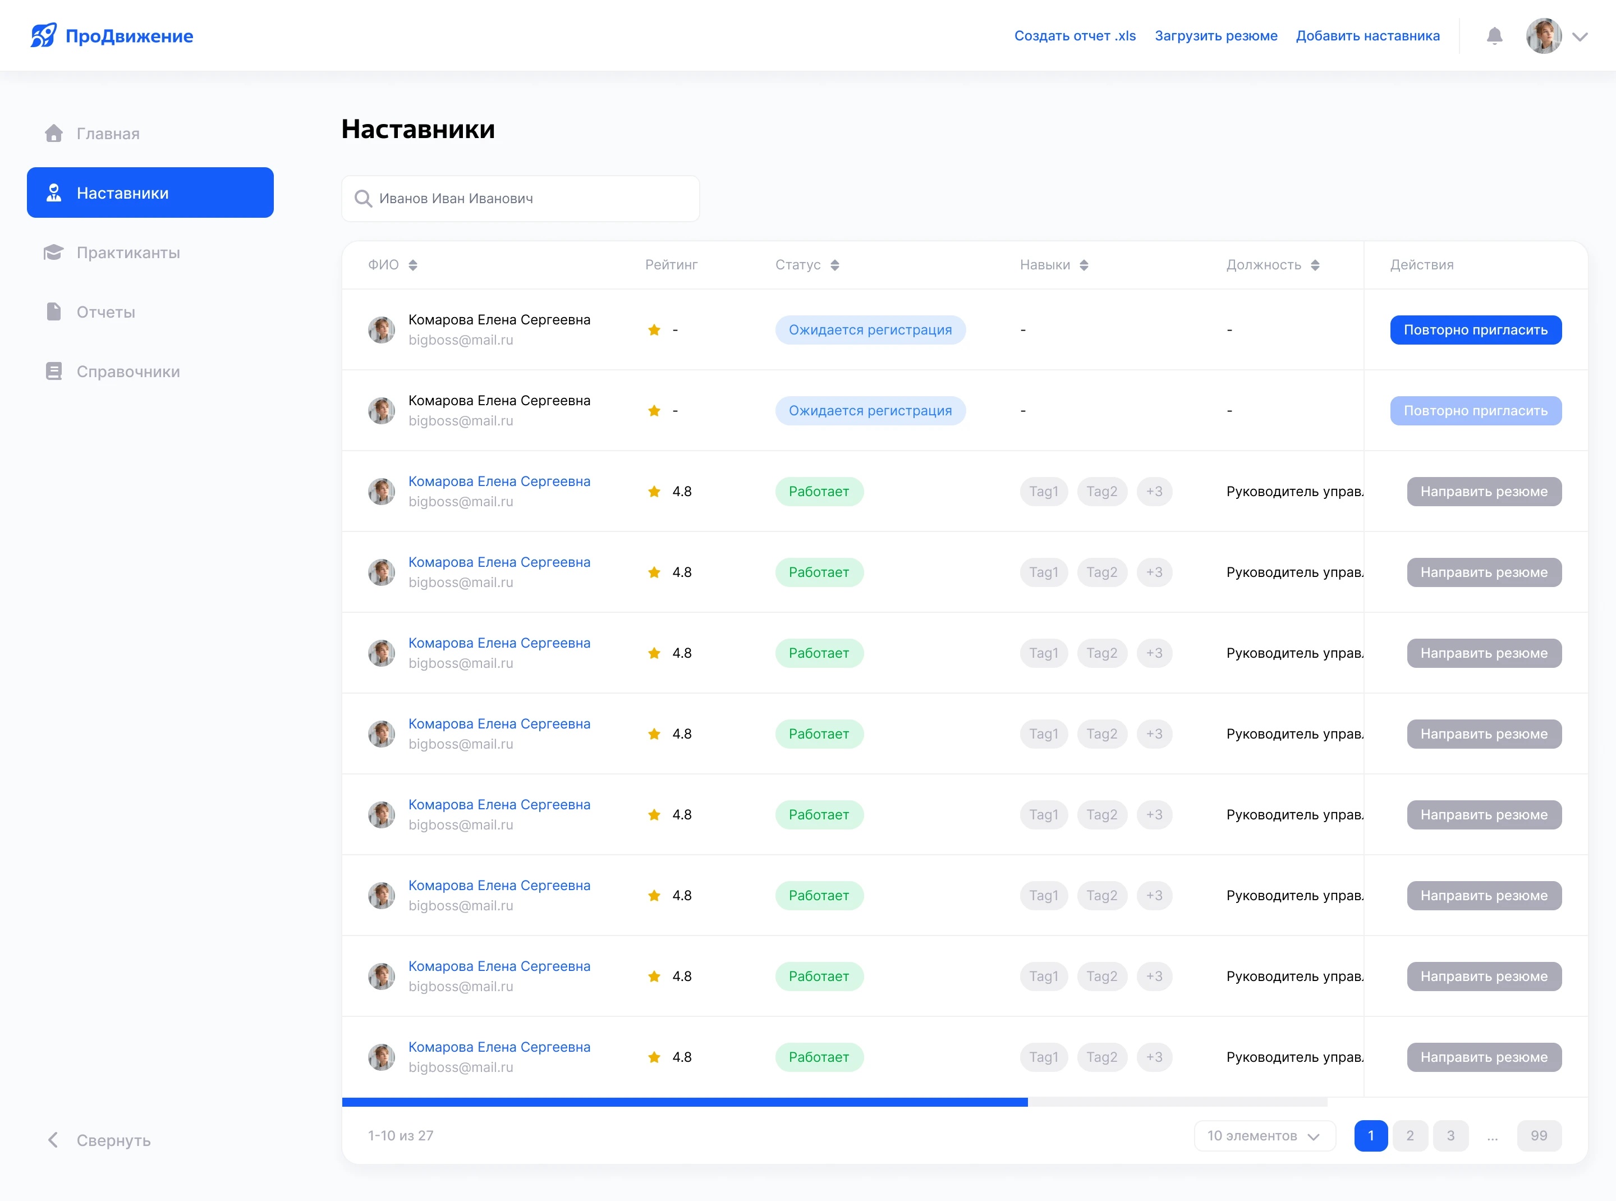The image size is (1616, 1201).
Task: Click the Действия column header
Action: pos(1422,265)
